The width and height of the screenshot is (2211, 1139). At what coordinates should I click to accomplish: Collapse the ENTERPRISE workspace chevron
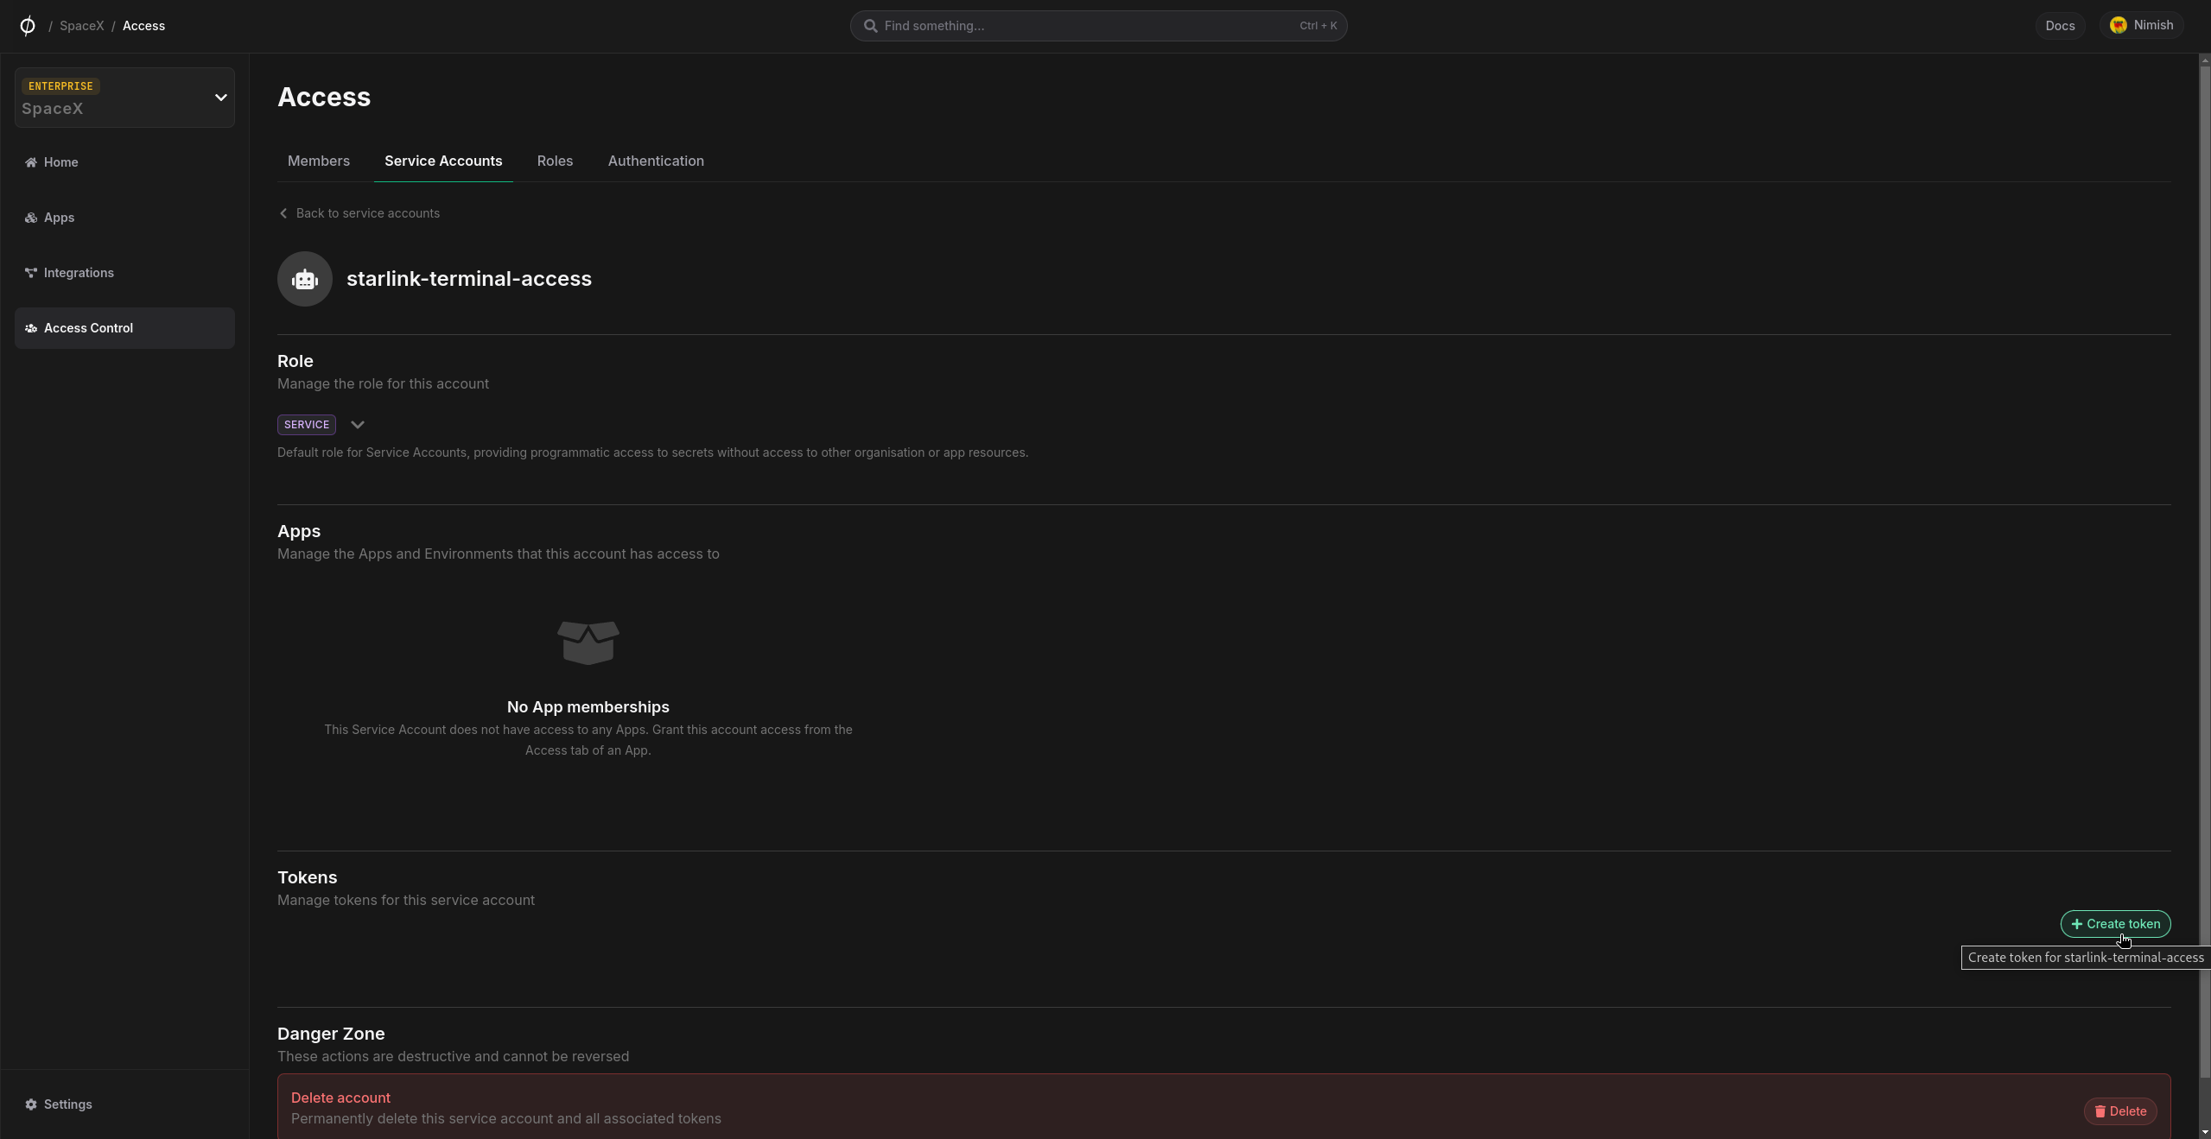tap(221, 97)
